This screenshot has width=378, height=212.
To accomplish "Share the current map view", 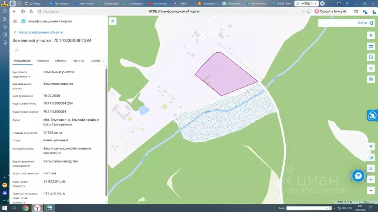I will 371,68.
